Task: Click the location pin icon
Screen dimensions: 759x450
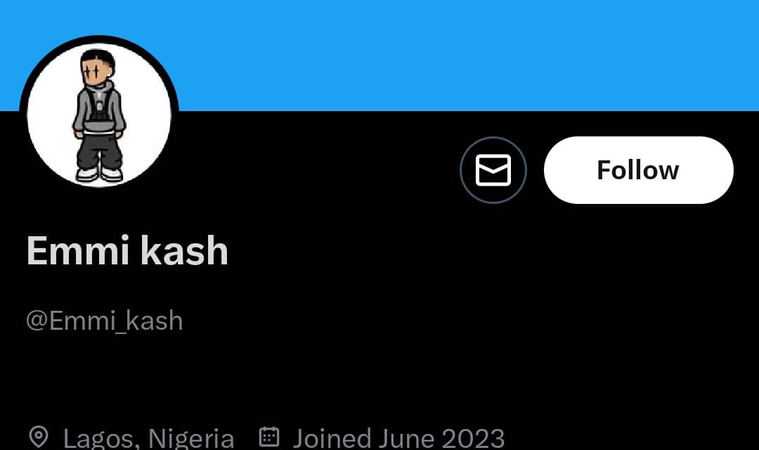Action: tap(38, 437)
